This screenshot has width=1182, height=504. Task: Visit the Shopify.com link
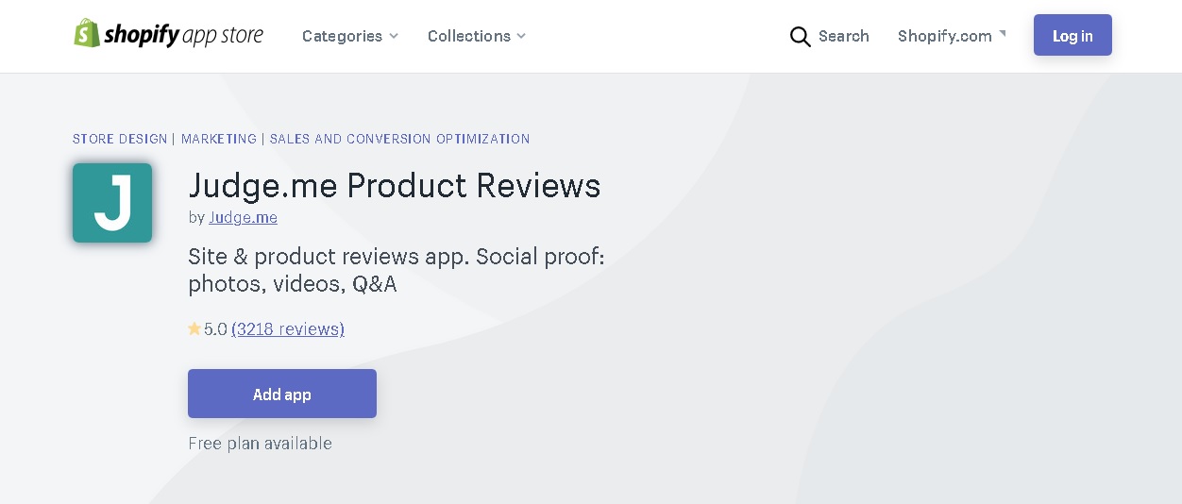pyautogui.click(x=945, y=36)
